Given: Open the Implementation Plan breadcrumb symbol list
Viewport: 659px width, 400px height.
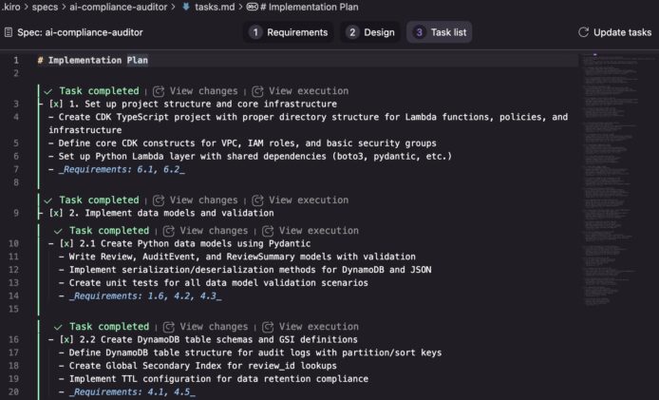Looking at the screenshot, I should point(309,7).
